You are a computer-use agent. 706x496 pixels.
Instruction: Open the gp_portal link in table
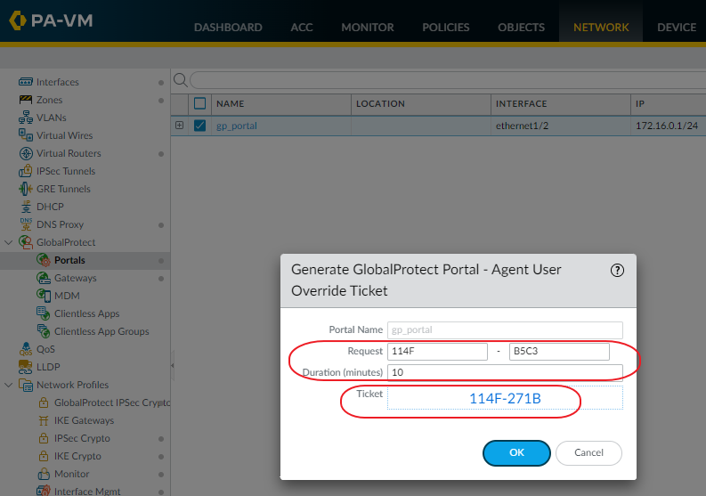coord(237,126)
